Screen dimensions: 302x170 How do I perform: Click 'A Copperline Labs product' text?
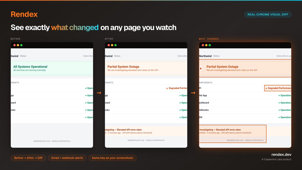tap(276, 159)
